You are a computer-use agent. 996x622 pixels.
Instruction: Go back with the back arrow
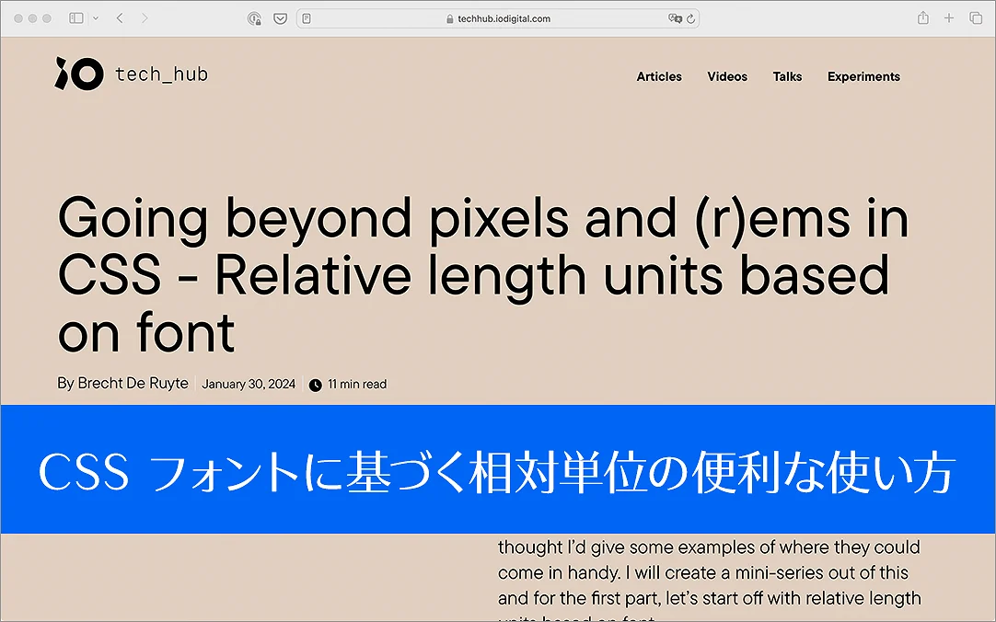(x=120, y=18)
